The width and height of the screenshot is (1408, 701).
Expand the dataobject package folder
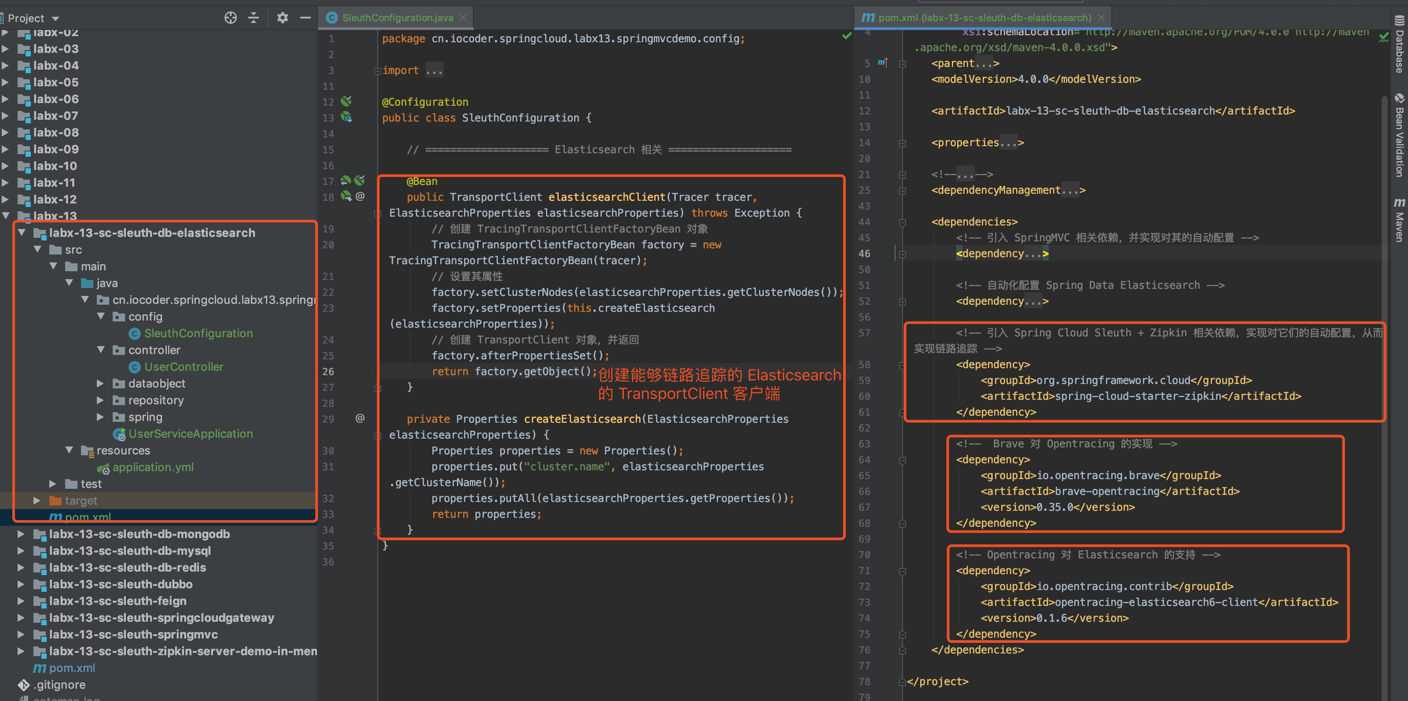tap(100, 384)
